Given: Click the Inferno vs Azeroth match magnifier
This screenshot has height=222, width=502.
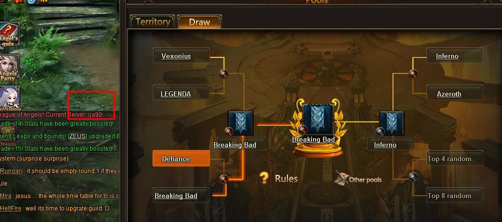Looking at the screenshot, I should coord(413,74).
